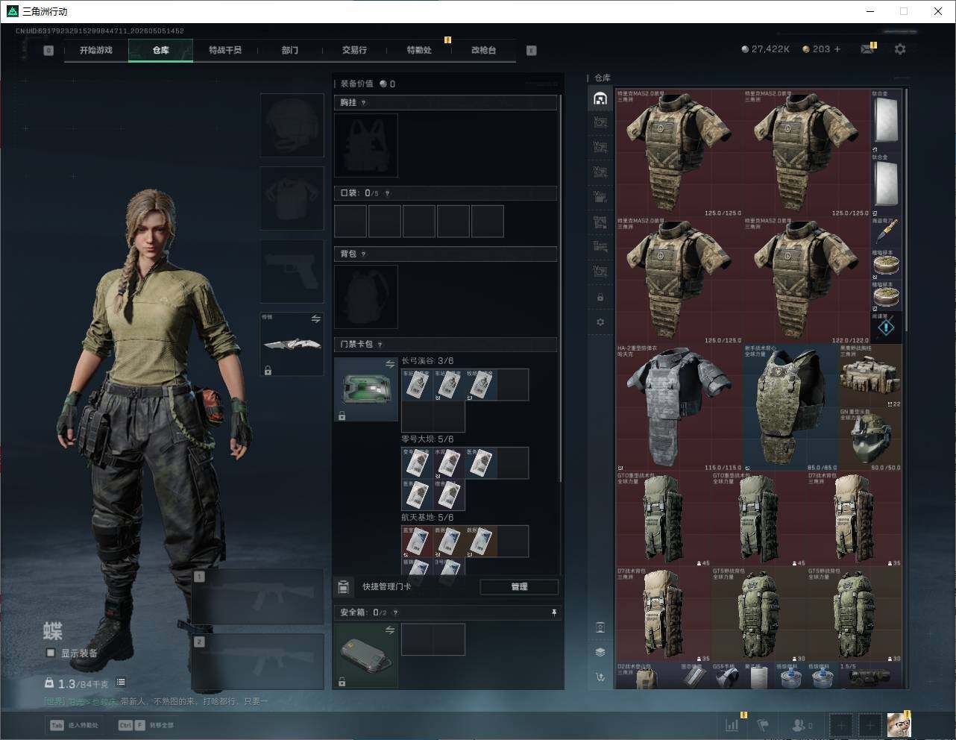956x740 pixels.
Task: Select the main stash home icon
Action: coord(600,98)
